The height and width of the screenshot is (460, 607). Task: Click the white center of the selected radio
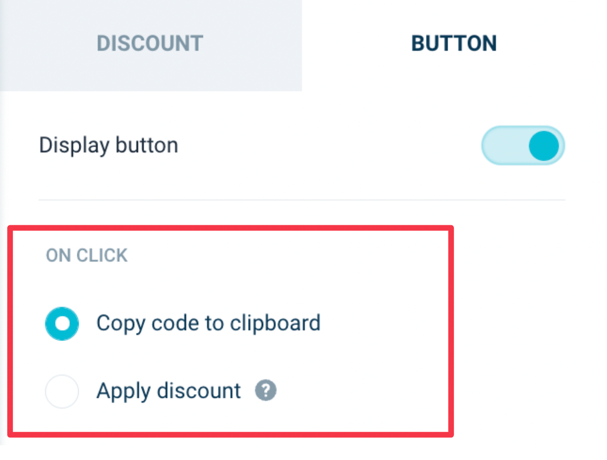62,324
